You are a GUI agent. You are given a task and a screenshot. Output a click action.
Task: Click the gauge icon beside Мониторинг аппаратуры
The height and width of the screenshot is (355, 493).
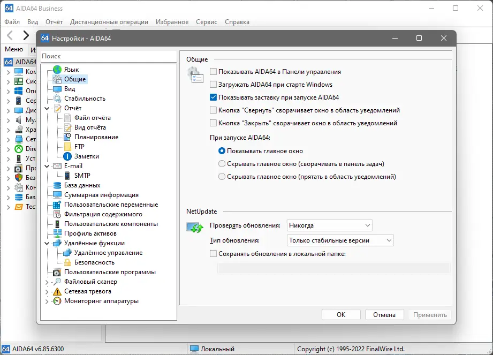point(57,301)
